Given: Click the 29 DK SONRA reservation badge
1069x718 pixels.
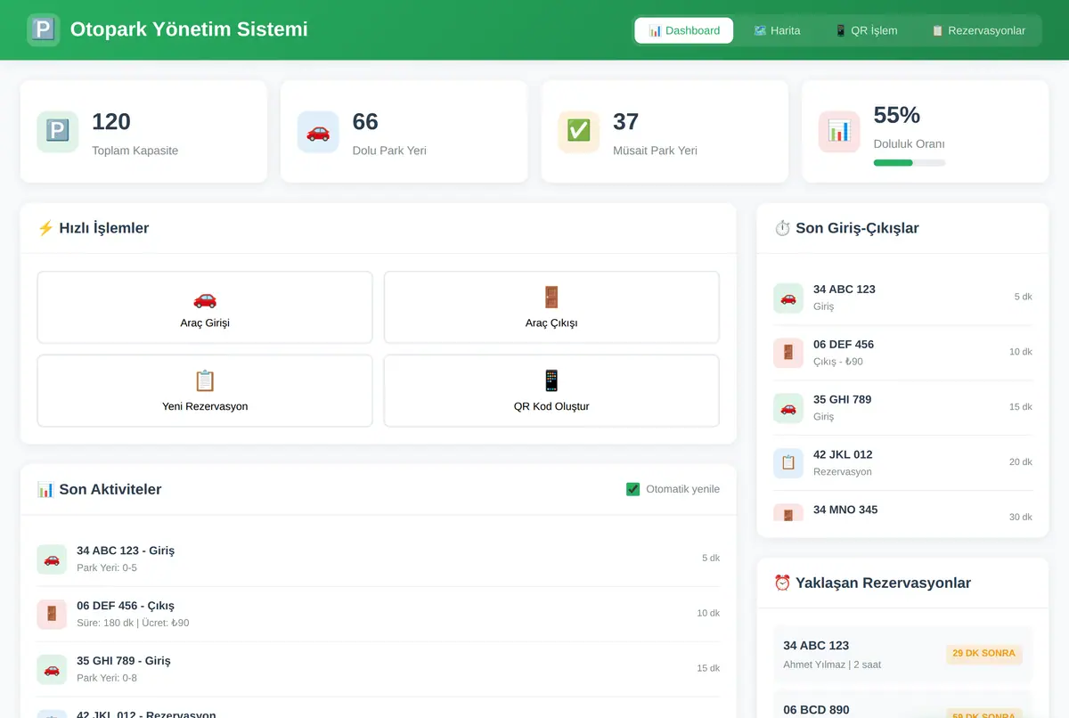Looking at the screenshot, I should [x=983, y=654].
